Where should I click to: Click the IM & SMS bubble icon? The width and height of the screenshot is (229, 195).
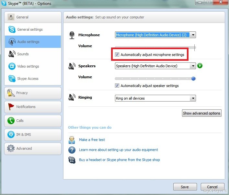(x=11, y=135)
